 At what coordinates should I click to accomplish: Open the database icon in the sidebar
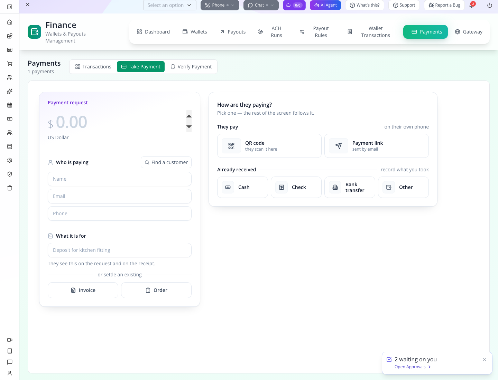point(10,146)
